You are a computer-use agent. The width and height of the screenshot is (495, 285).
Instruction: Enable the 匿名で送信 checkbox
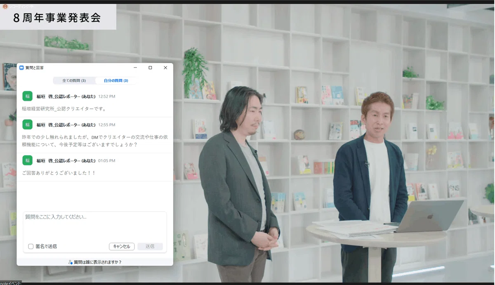(x=31, y=246)
